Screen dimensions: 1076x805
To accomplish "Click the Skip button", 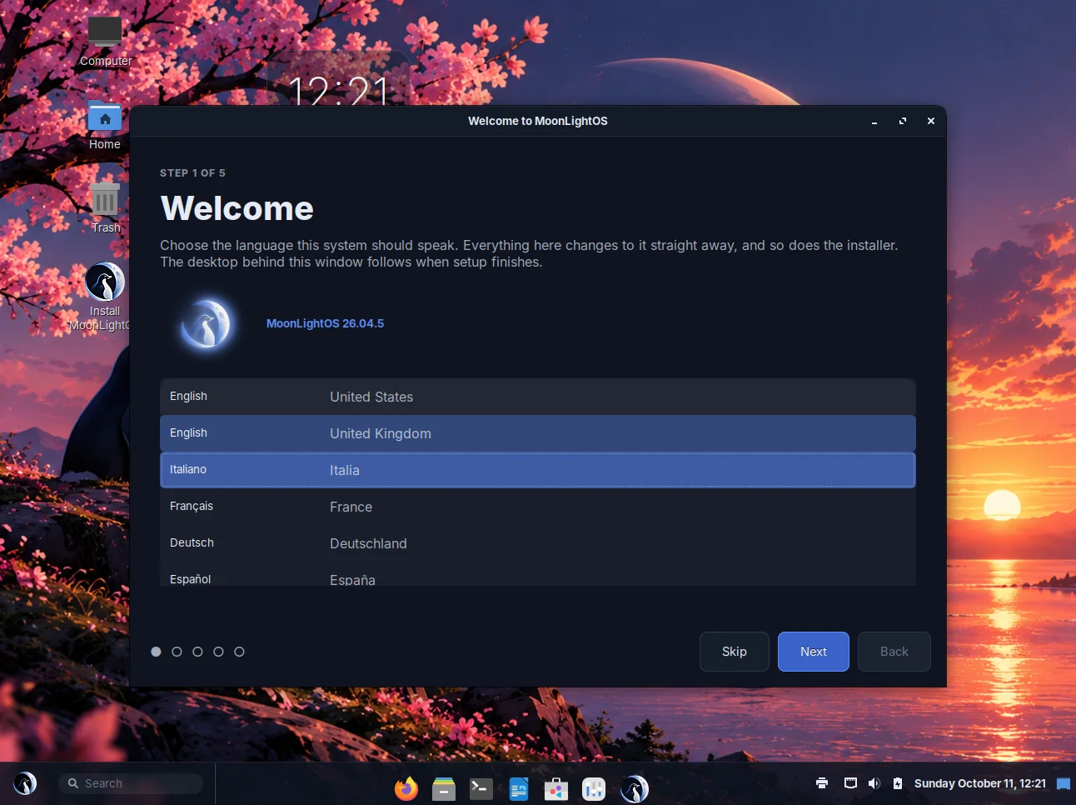I will [x=735, y=652].
